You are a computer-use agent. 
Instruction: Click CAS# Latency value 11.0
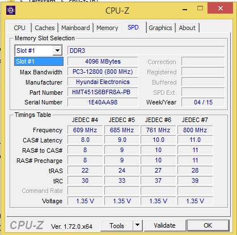195,140
